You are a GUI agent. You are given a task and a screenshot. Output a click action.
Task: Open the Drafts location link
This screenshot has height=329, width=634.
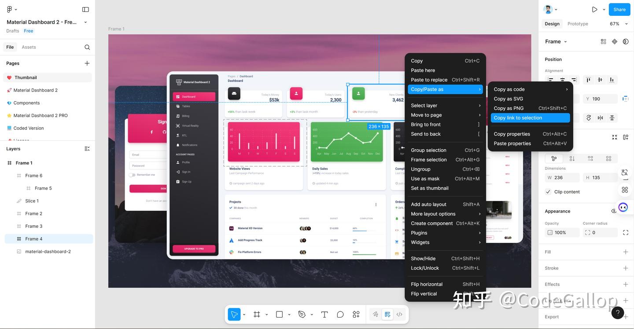pos(13,31)
